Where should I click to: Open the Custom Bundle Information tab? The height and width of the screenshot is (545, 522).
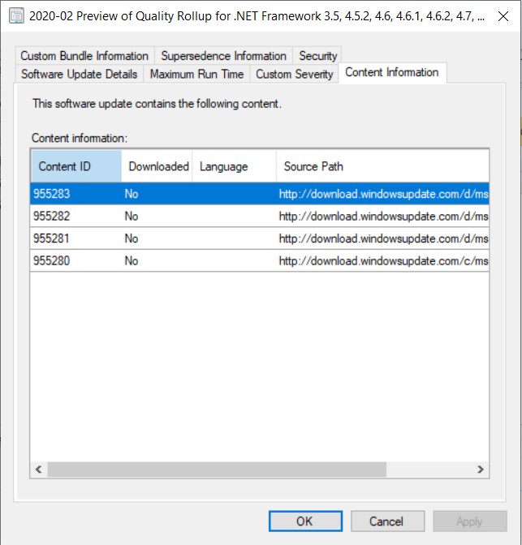pos(84,56)
